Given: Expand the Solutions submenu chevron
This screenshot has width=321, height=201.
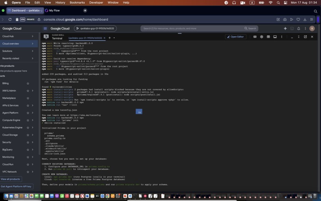Looking at the screenshot, I should point(33,51).
